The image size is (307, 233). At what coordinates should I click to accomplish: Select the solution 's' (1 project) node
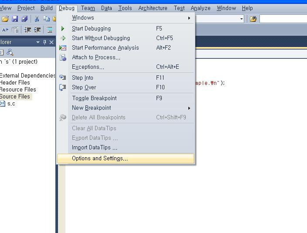pos(19,62)
